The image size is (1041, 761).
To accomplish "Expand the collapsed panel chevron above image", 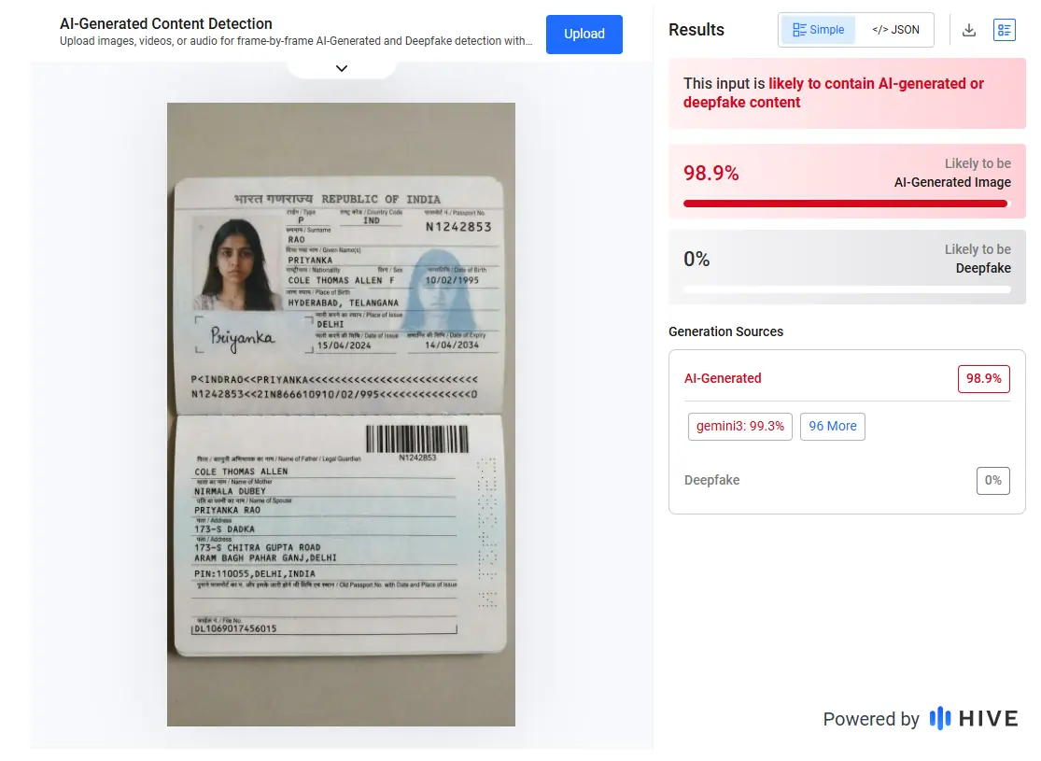I will 342,68.
